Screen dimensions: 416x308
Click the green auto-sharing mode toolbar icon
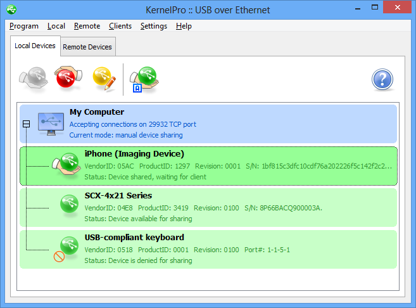pyautogui.click(x=144, y=79)
